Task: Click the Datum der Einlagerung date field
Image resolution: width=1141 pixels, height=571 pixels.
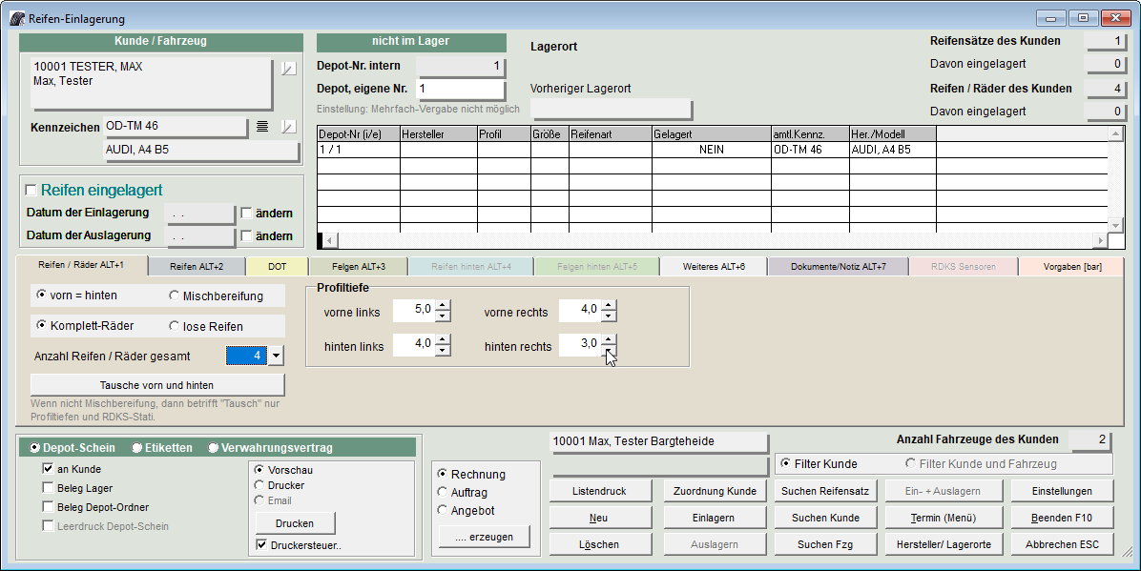Action: click(200, 214)
